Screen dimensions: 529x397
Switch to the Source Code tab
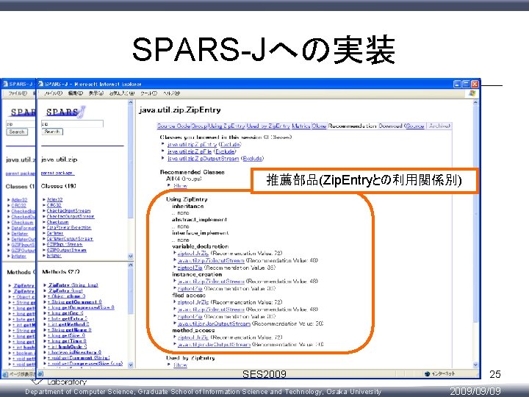point(173,126)
